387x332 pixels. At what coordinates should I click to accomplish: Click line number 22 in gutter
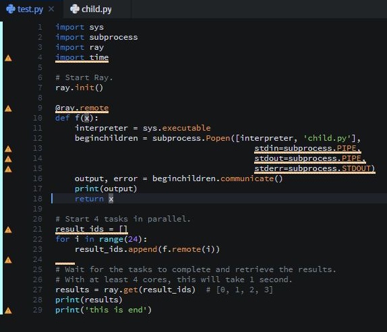pyautogui.click(x=38, y=239)
